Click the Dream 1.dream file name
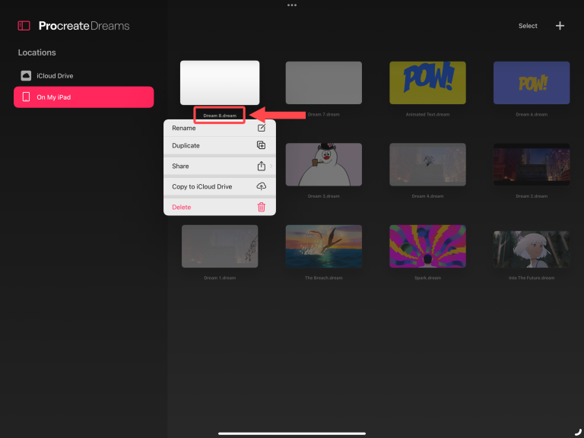Screen dimensions: 584x438 (220, 278)
